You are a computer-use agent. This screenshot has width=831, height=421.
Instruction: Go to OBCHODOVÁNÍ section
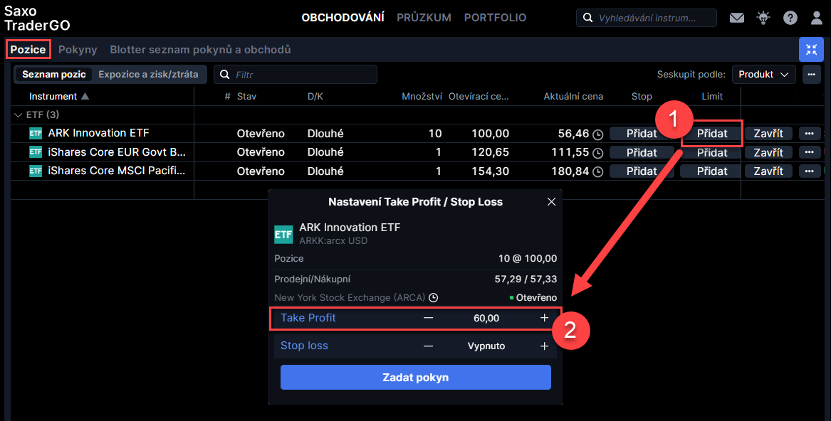(343, 18)
